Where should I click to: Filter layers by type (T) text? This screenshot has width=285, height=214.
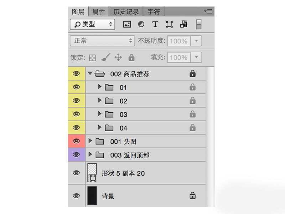[x=155, y=24]
